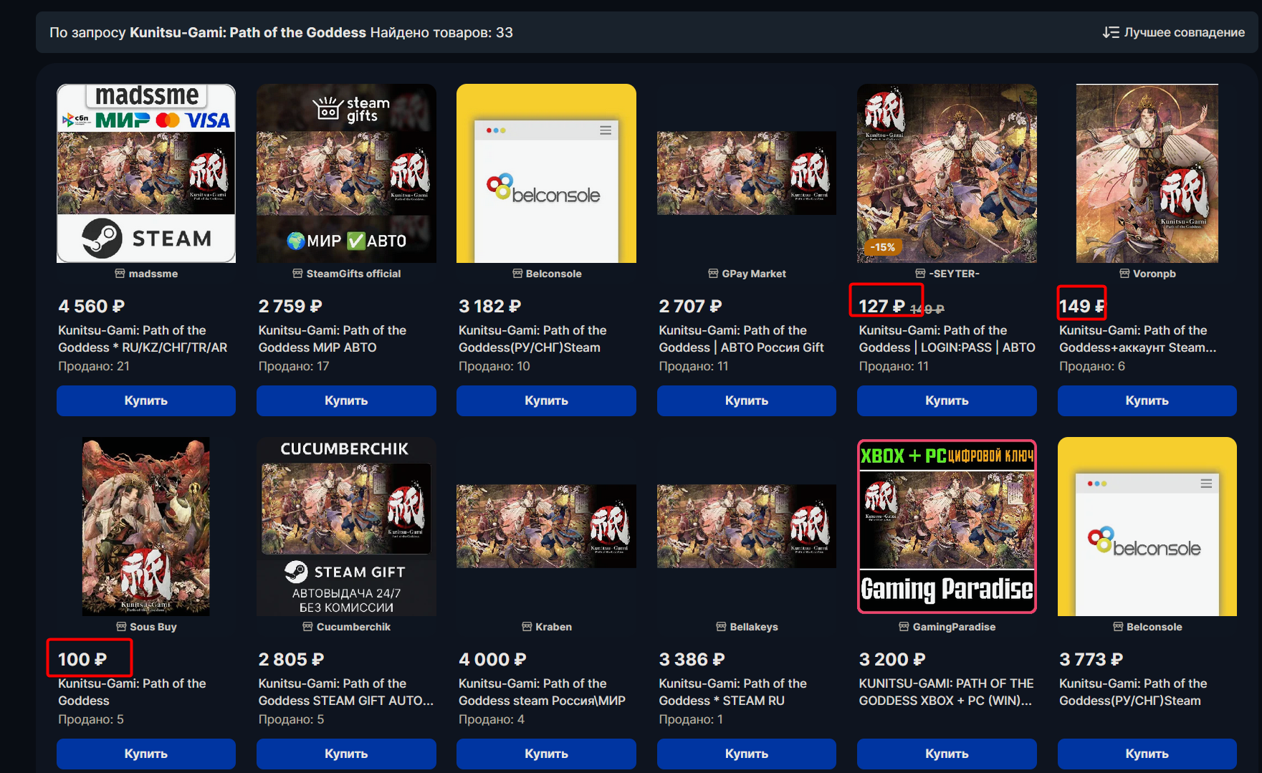The image size is (1262, 773).
Task: Buy the 3 773 ₽ Belconsole offer
Action: click(x=1147, y=754)
